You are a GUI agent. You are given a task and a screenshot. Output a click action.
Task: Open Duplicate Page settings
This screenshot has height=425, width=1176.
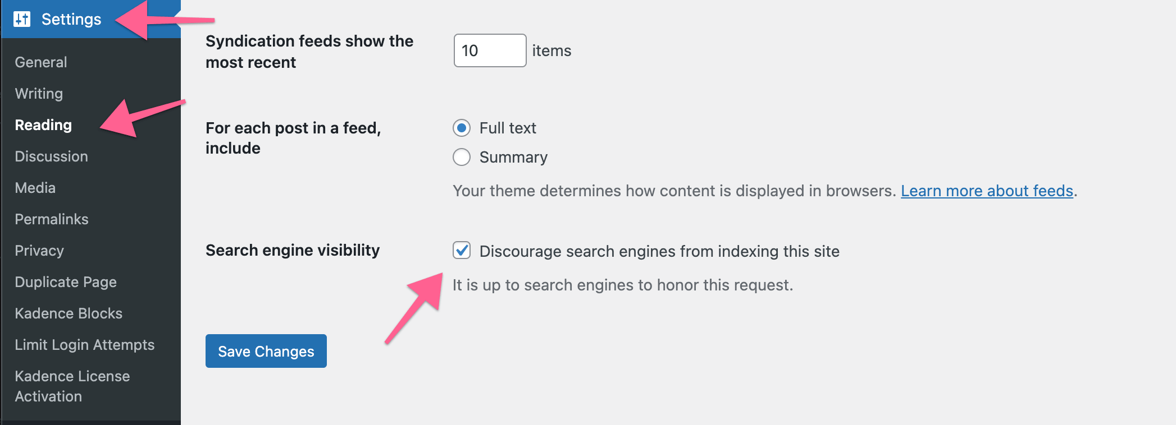pos(66,282)
